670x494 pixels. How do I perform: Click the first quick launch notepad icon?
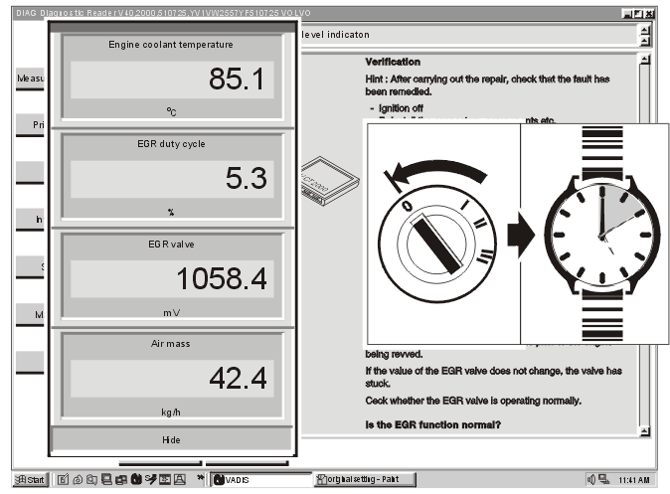click(x=63, y=479)
